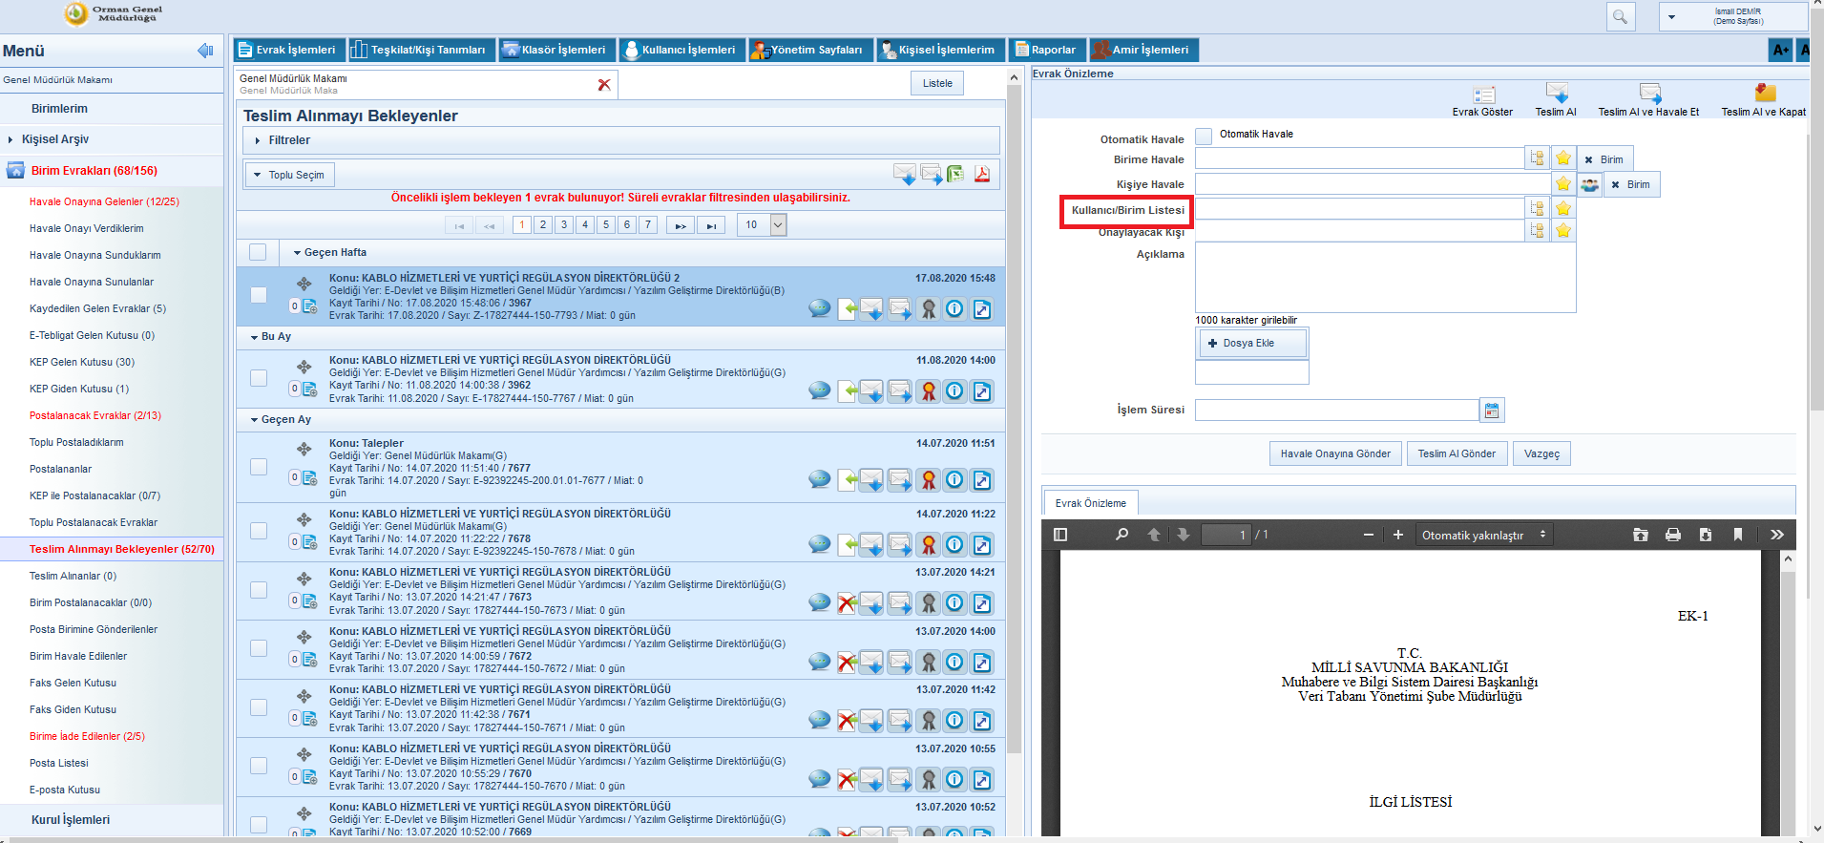Open the Raporlar menu
The width and height of the screenshot is (1824, 843).
point(1046,50)
